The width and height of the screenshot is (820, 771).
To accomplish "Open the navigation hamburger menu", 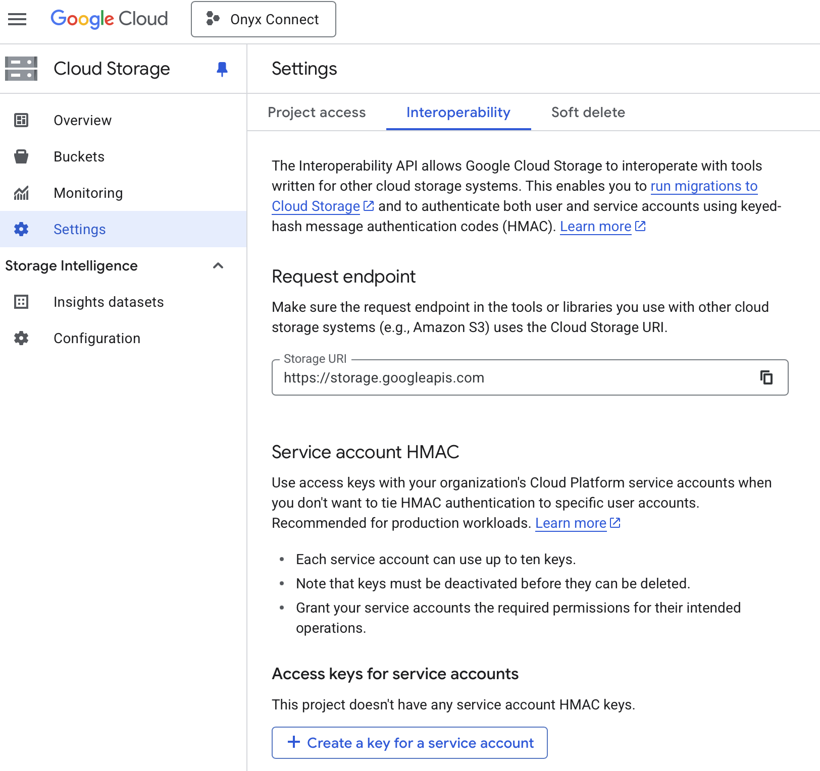I will 17,19.
